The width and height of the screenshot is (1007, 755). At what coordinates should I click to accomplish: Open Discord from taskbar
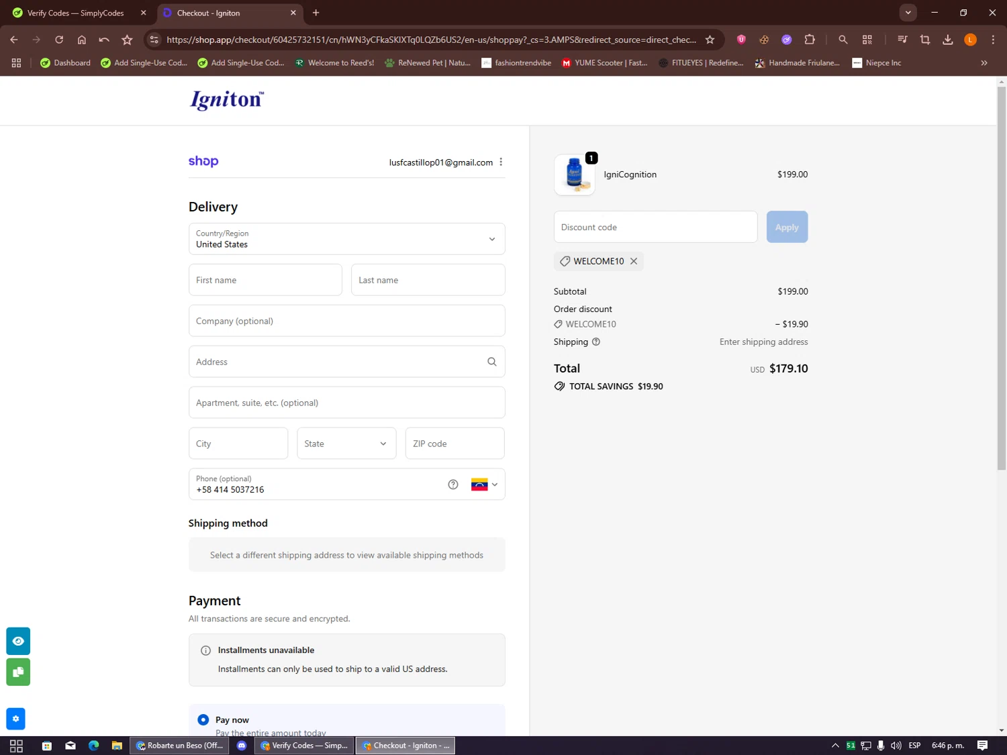[x=242, y=746]
